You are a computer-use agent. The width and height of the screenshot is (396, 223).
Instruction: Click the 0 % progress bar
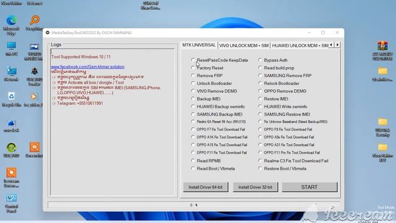pos(194,205)
